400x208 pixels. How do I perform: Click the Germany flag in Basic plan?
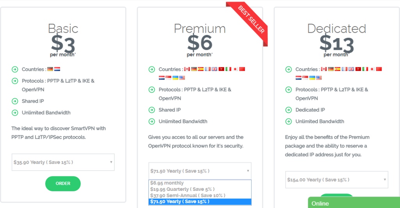tap(50, 69)
